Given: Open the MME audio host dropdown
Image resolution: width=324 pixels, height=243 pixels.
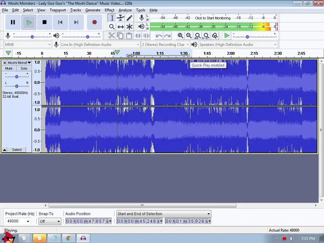Looking at the screenshot, I should 28,44.
